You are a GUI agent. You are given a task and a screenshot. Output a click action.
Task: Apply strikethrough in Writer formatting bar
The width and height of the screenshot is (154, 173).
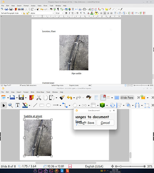77,13
